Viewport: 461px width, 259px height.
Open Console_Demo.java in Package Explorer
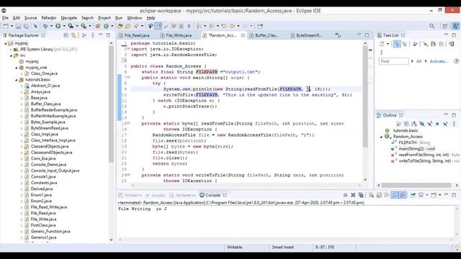click(48, 165)
